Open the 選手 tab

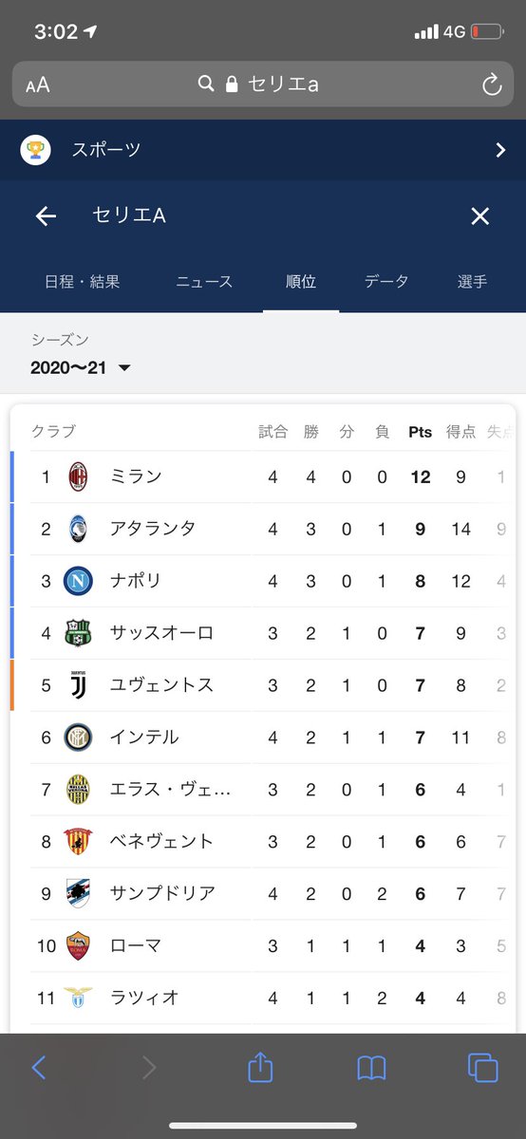click(x=472, y=282)
